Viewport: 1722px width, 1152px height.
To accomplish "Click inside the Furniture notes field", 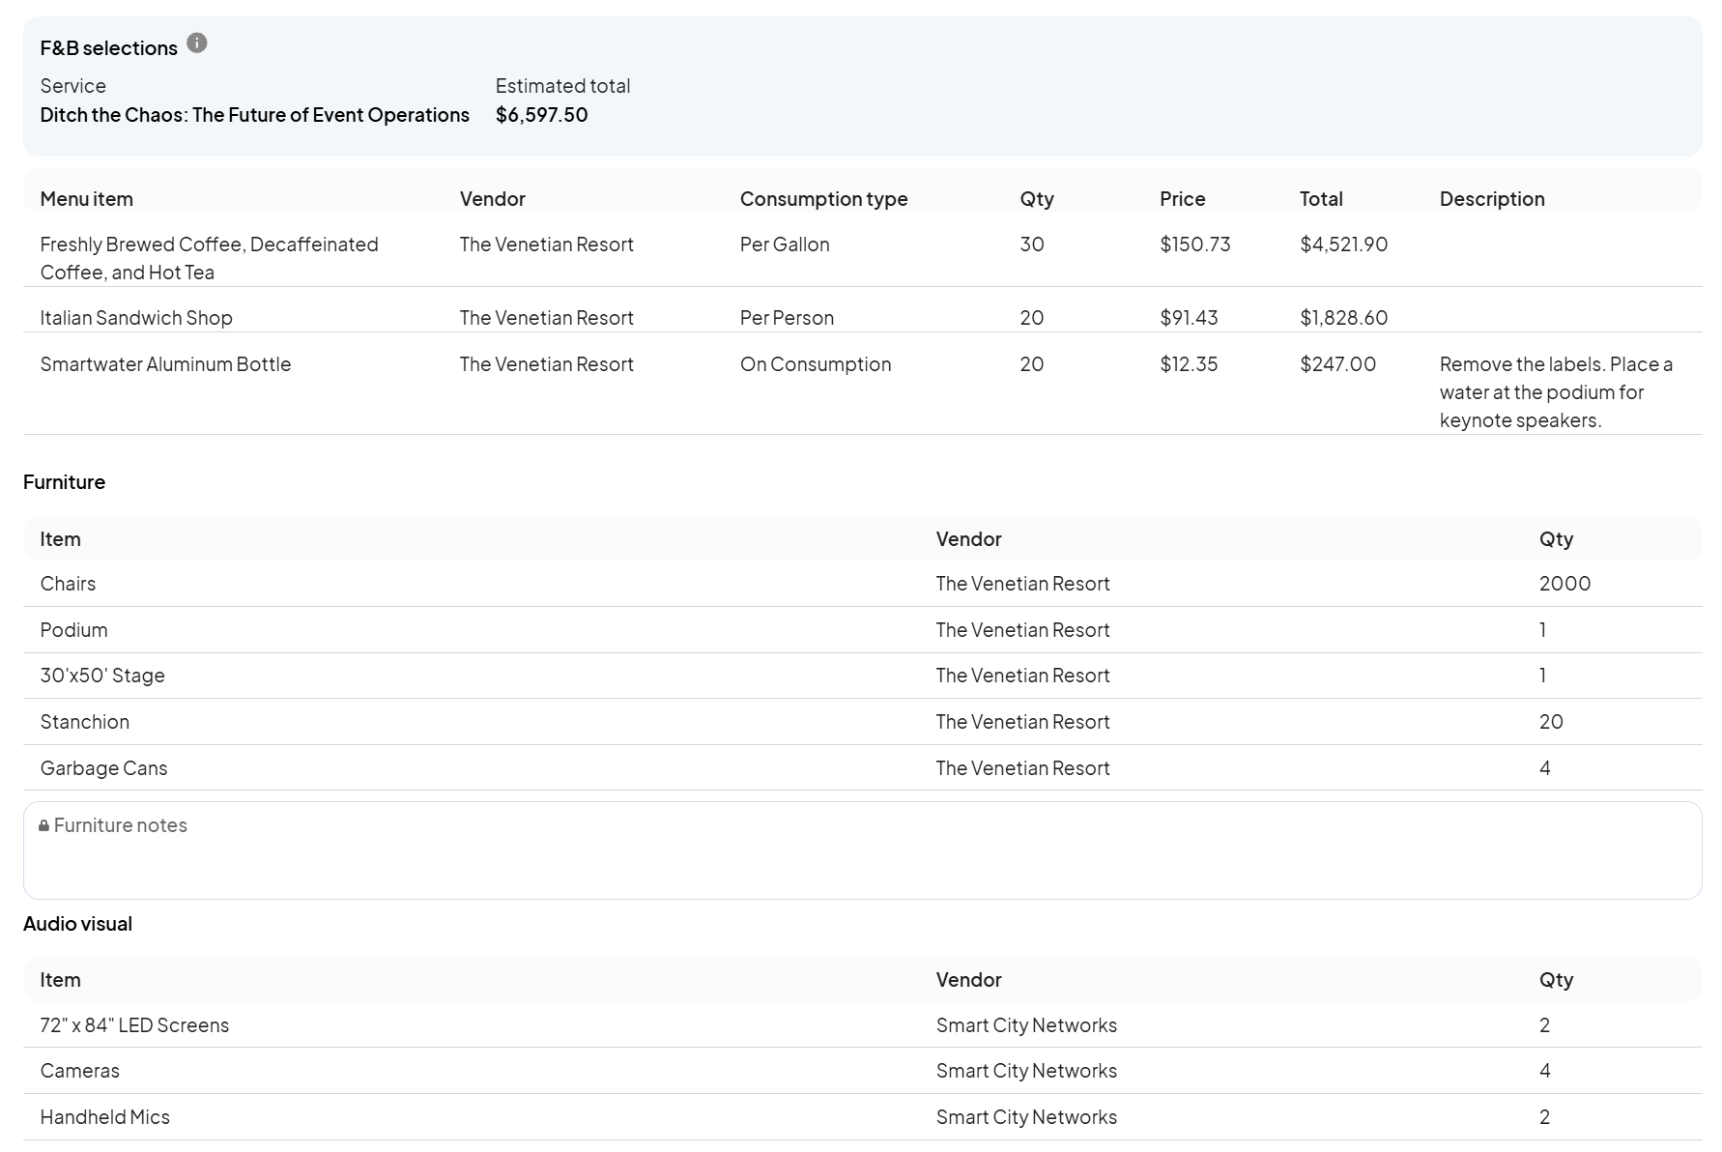I will click(x=862, y=850).
